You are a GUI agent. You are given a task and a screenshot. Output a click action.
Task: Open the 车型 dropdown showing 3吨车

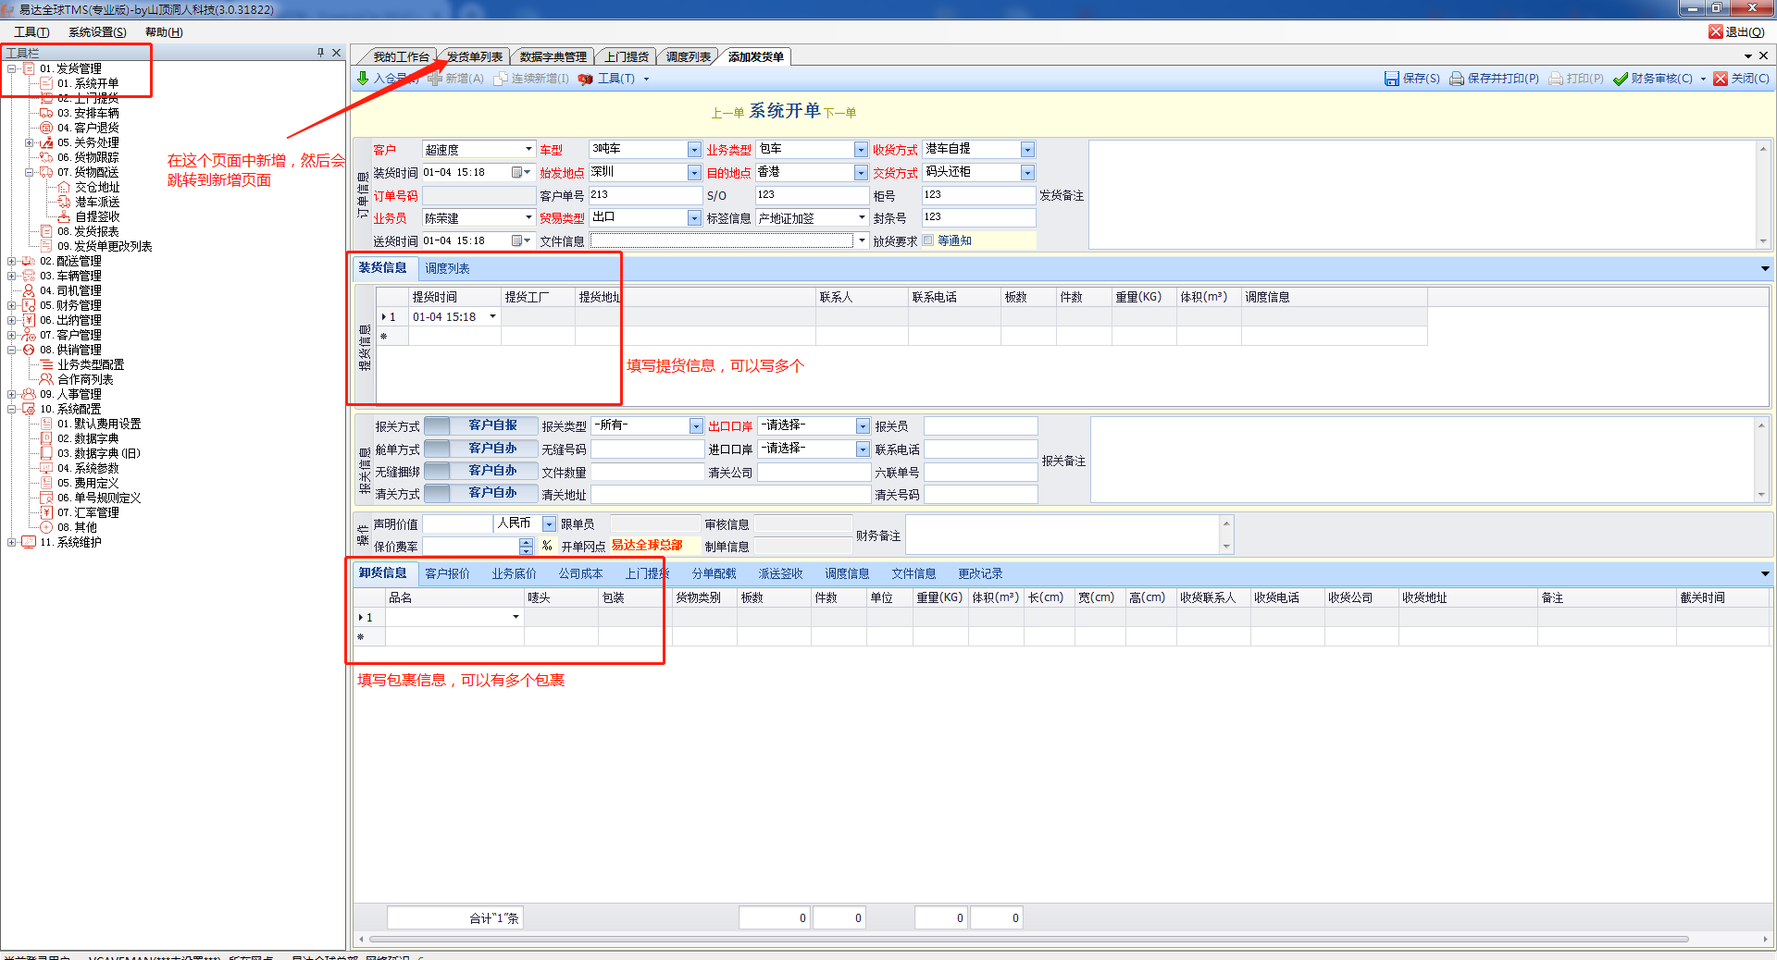tap(694, 150)
